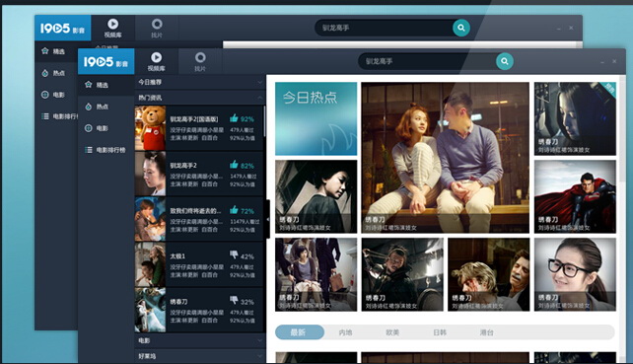
Task: Switch to the 最新 tab
Action: [x=299, y=332]
